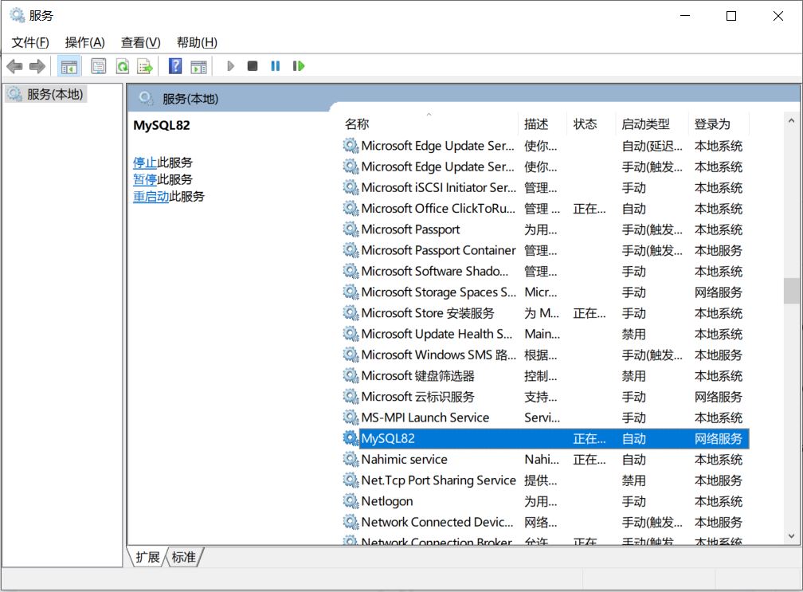Screen dimensions: 803x592
Task: Stop service with the square toolbar icon
Action: [253, 66]
